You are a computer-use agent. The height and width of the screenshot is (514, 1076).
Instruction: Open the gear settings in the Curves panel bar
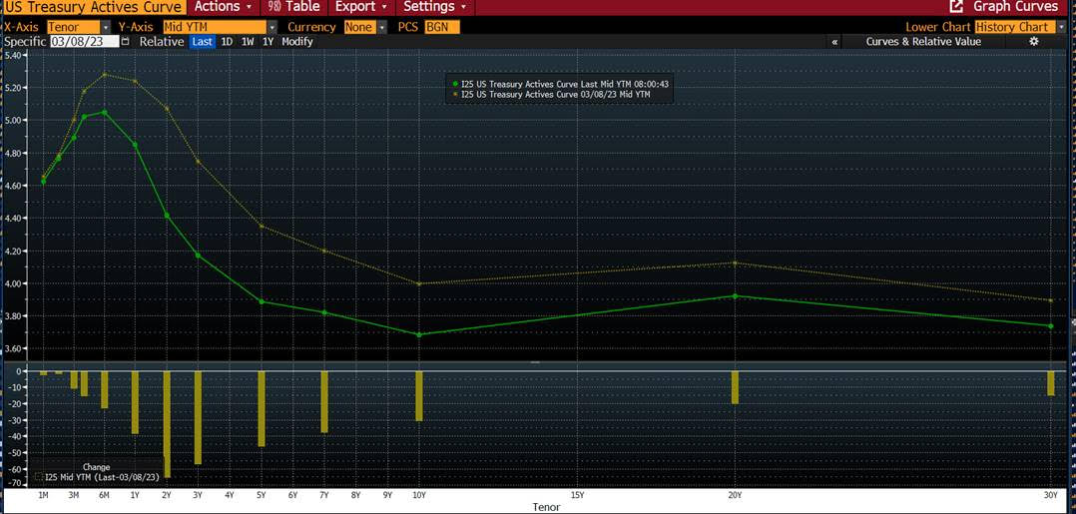(1034, 41)
